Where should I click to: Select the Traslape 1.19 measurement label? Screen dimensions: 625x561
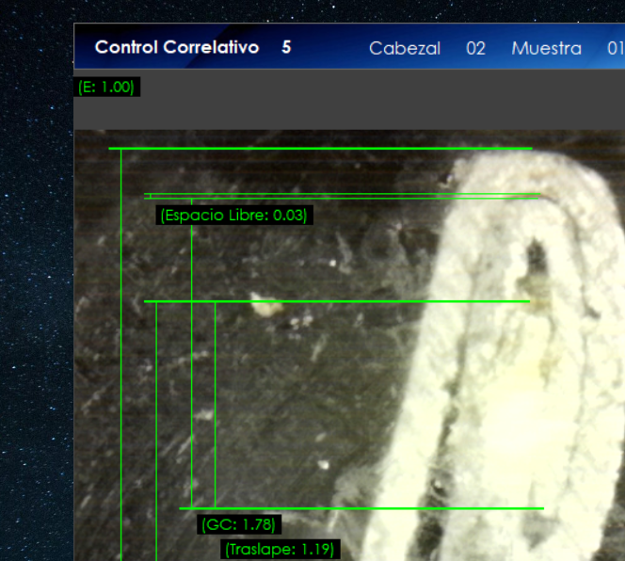[x=279, y=549]
